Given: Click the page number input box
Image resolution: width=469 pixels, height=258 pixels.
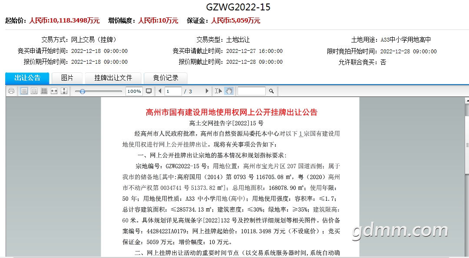Looking at the screenshot, I should [173, 91].
